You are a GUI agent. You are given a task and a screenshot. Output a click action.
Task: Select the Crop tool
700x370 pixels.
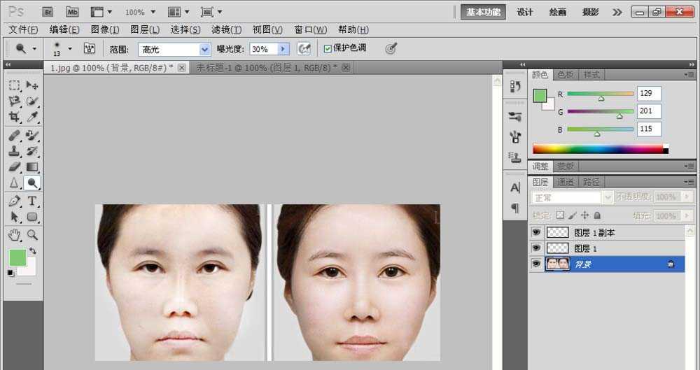click(x=14, y=117)
